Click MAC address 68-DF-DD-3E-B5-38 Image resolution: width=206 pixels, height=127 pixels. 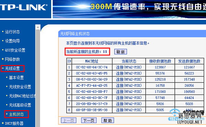click(92, 110)
